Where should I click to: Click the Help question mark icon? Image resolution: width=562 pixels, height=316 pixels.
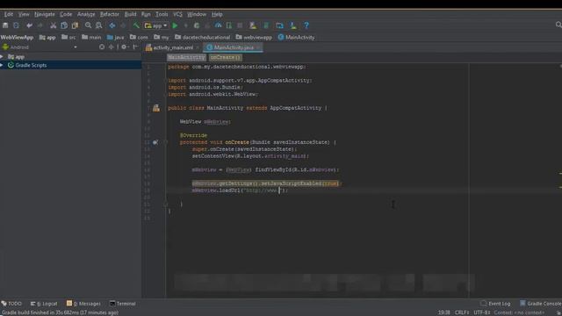pyautogui.click(x=306, y=25)
